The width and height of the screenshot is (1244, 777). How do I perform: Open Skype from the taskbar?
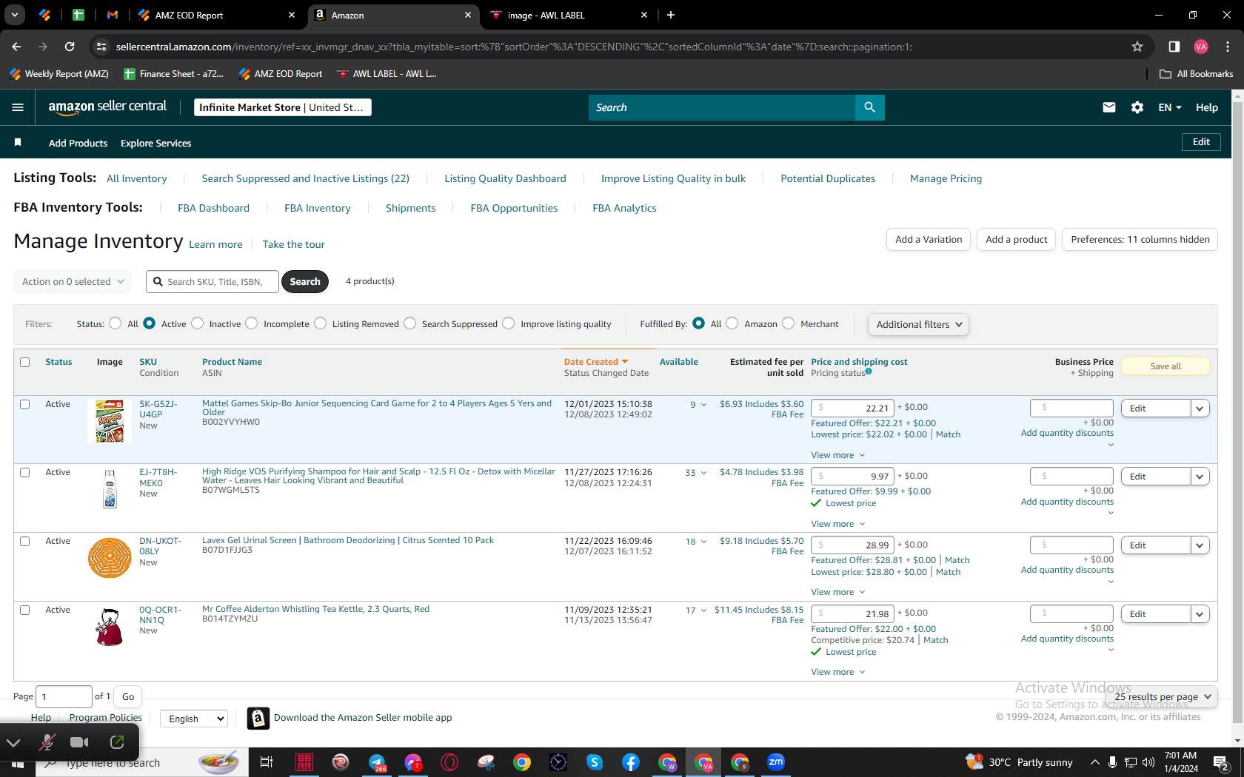tap(595, 762)
